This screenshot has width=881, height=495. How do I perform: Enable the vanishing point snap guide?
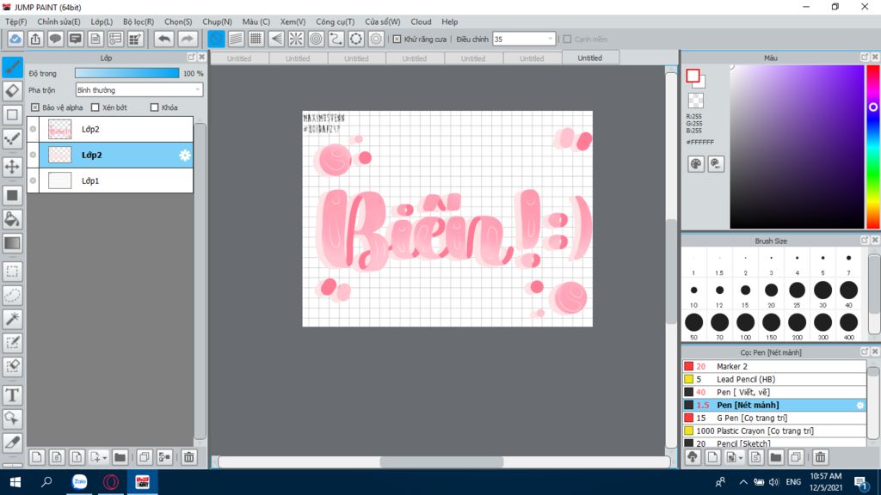click(x=276, y=39)
